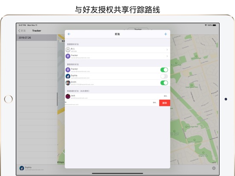Screen dimensions: 235x176
Task: Select the Smith friend name
Action: [x=73, y=82]
